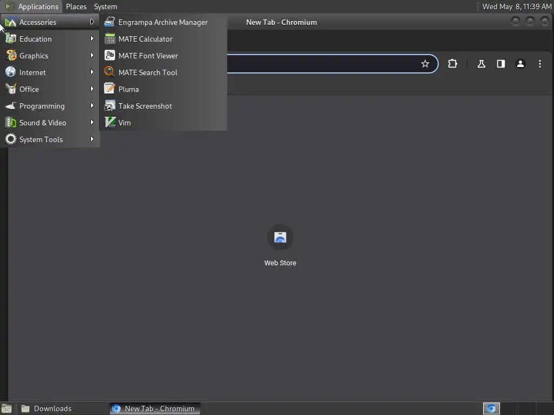Open MATE Font Viewer
Screen dimensions: 554x415
[163, 56]
